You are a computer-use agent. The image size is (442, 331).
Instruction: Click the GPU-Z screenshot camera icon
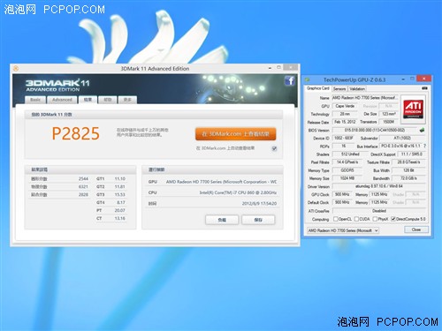(424, 88)
